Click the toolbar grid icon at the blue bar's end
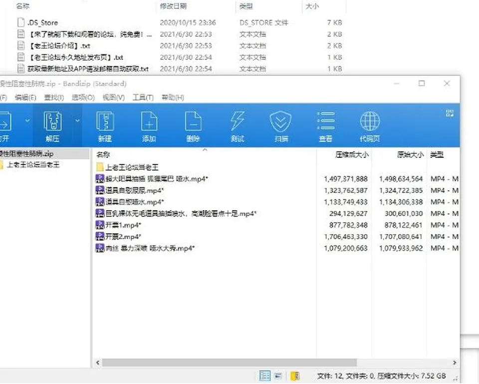 tap(450, 114)
